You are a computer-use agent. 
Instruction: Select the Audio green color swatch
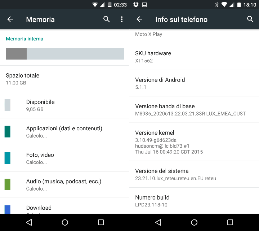(x=8, y=184)
